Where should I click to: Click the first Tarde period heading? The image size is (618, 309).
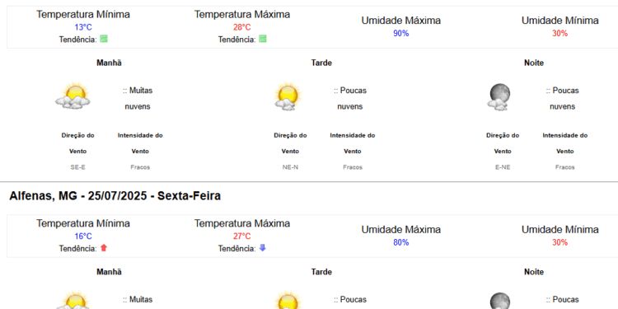pyautogui.click(x=321, y=63)
